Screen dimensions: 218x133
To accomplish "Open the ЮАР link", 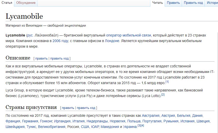I will (x=95, y=127).
